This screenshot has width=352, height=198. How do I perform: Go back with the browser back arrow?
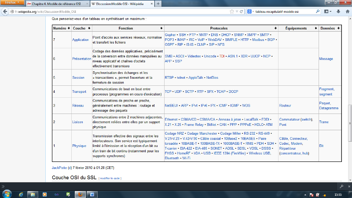tap(5, 11)
